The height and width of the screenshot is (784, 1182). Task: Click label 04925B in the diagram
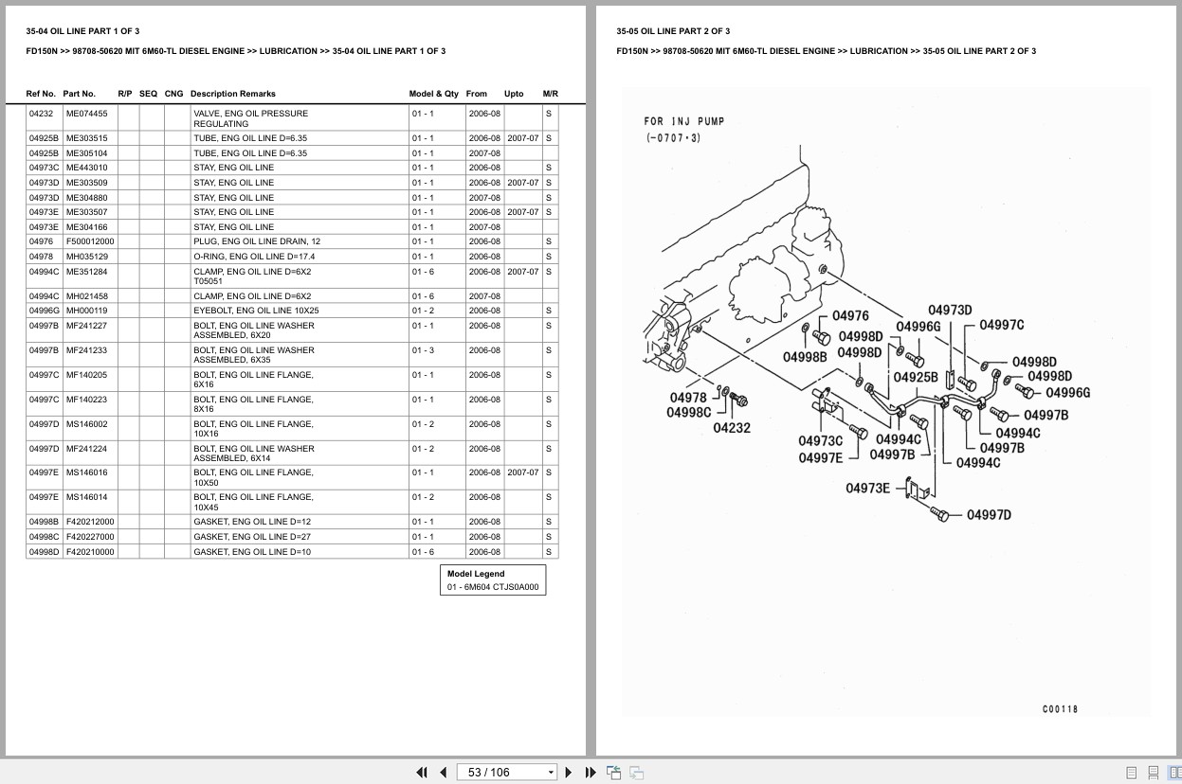click(x=916, y=377)
